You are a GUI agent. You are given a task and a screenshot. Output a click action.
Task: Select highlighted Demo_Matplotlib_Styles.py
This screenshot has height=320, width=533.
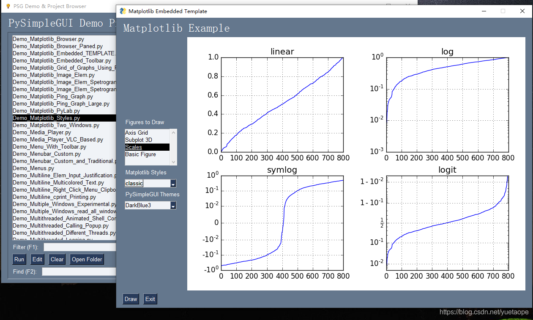(64, 118)
